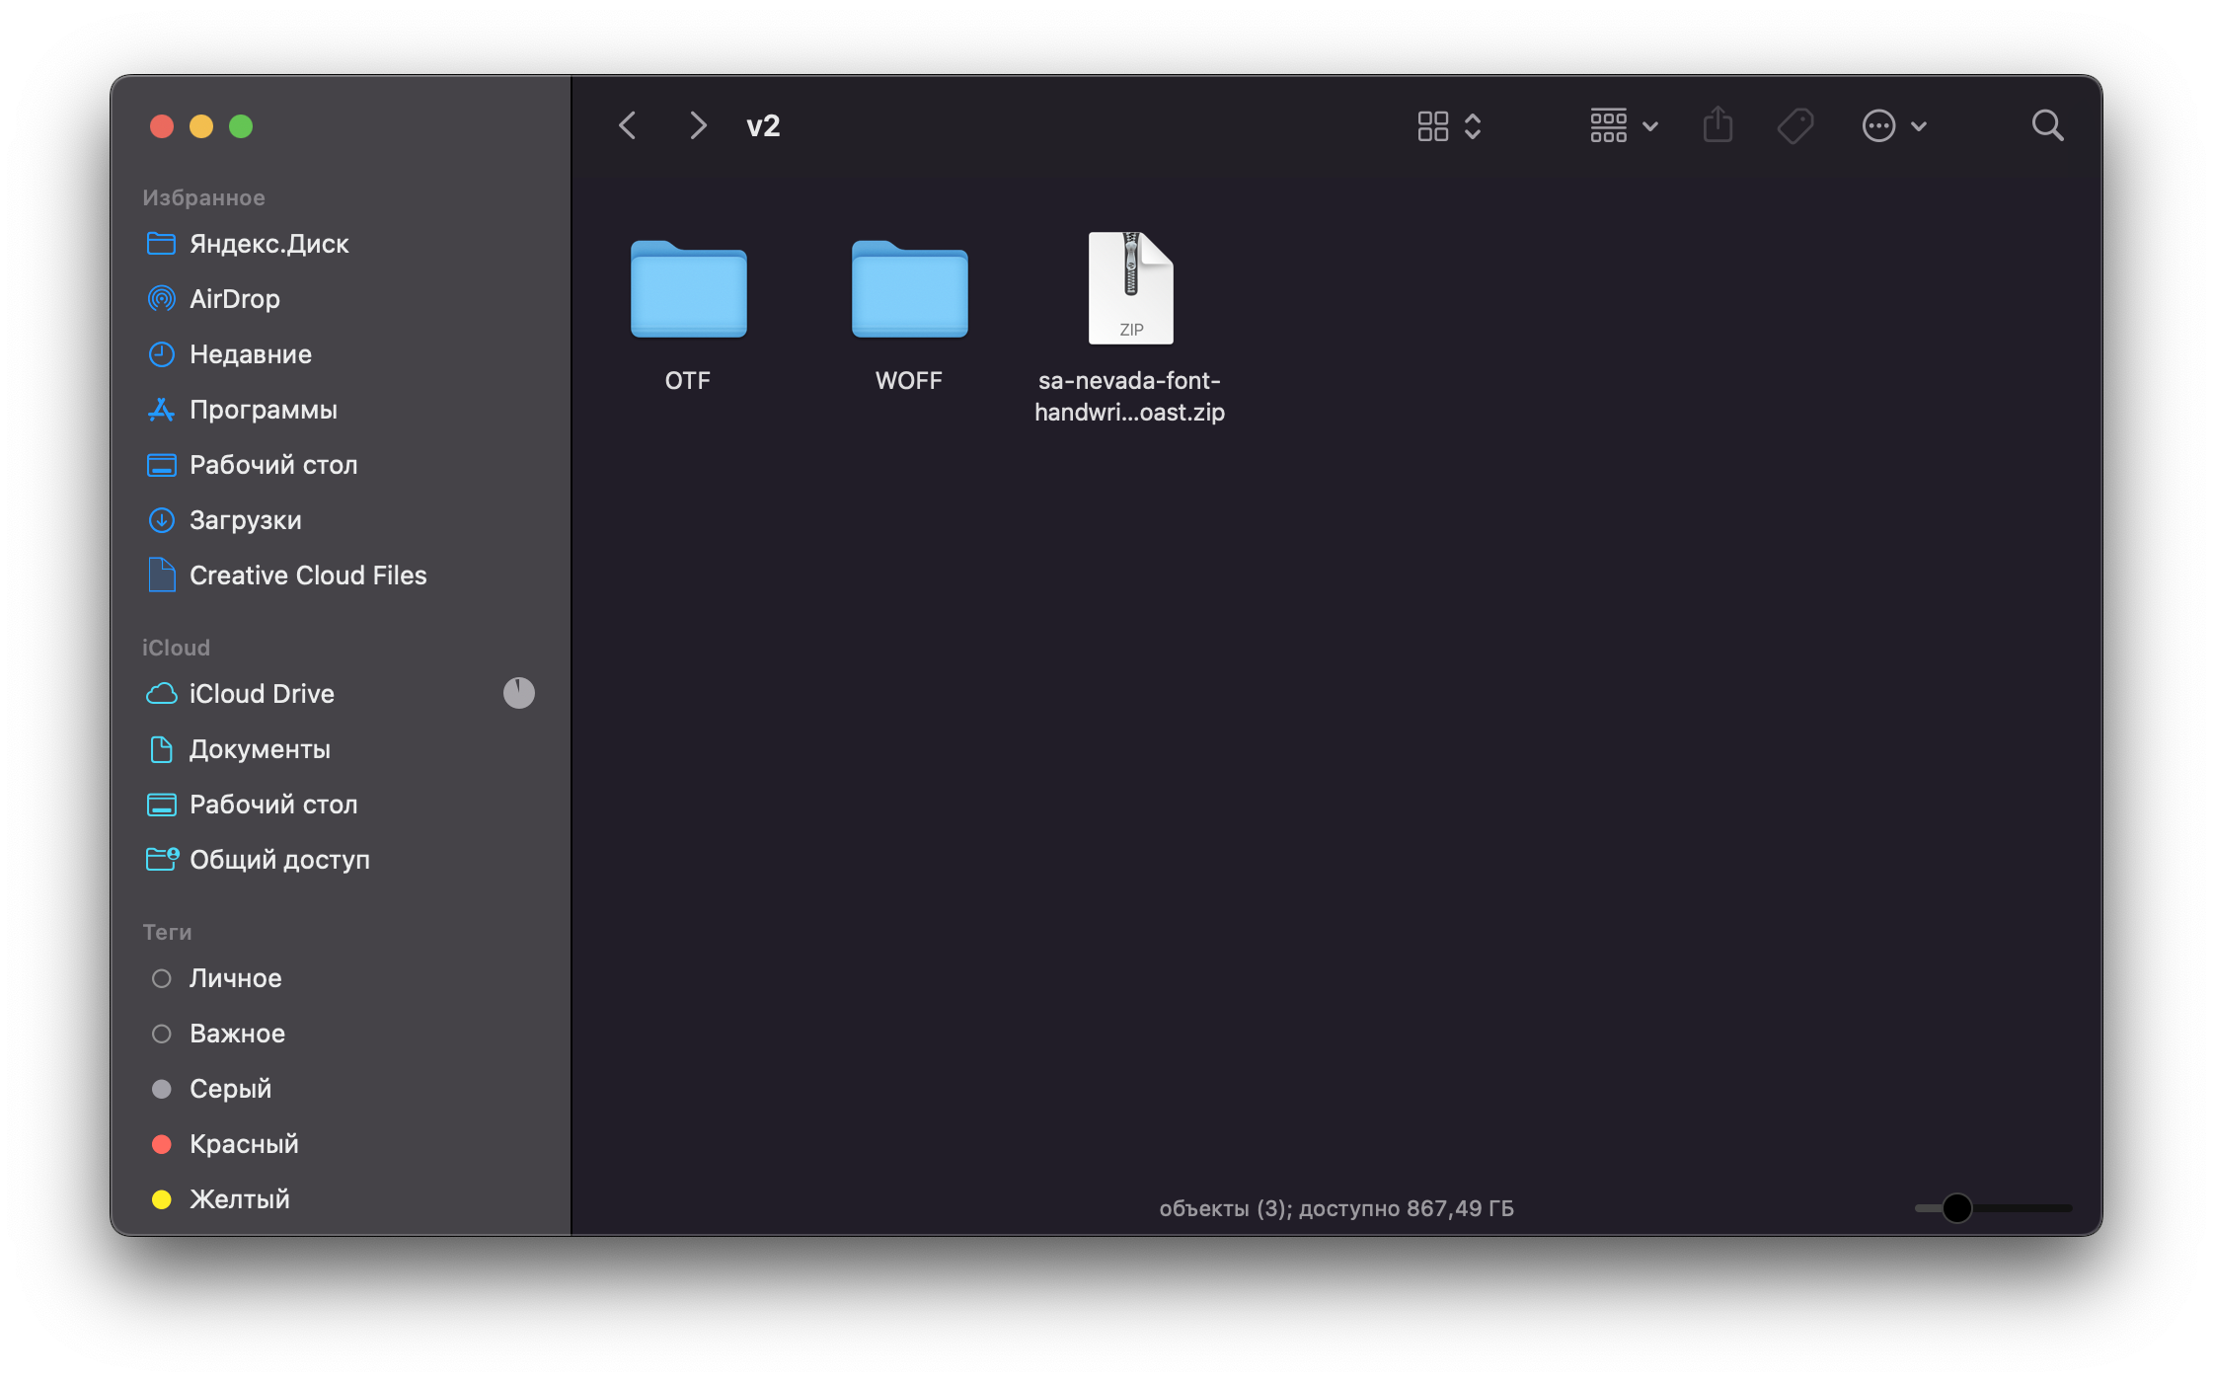The height and width of the screenshot is (1382, 2213).
Task: Select the OTF folder
Action: pyautogui.click(x=688, y=289)
